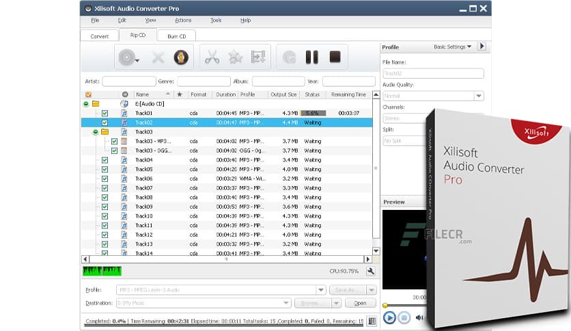
Task: Sort by Duration column header
Action: [226, 94]
